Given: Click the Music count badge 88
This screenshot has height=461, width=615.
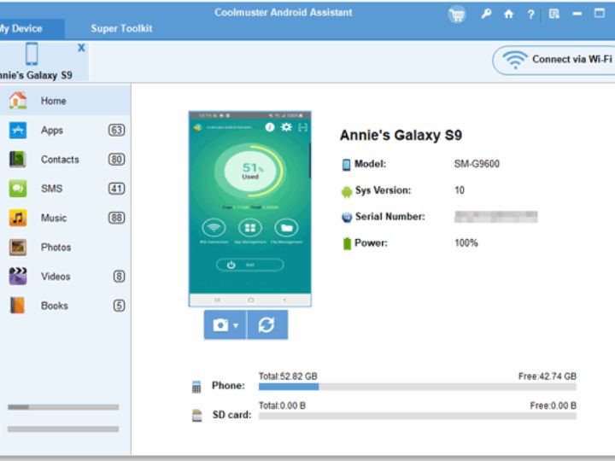Looking at the screenshot, I should point(116,218).
